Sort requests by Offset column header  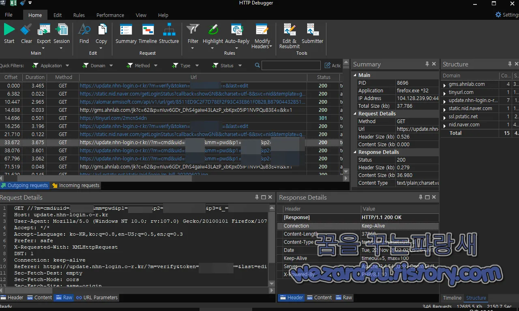coord(11,77)
